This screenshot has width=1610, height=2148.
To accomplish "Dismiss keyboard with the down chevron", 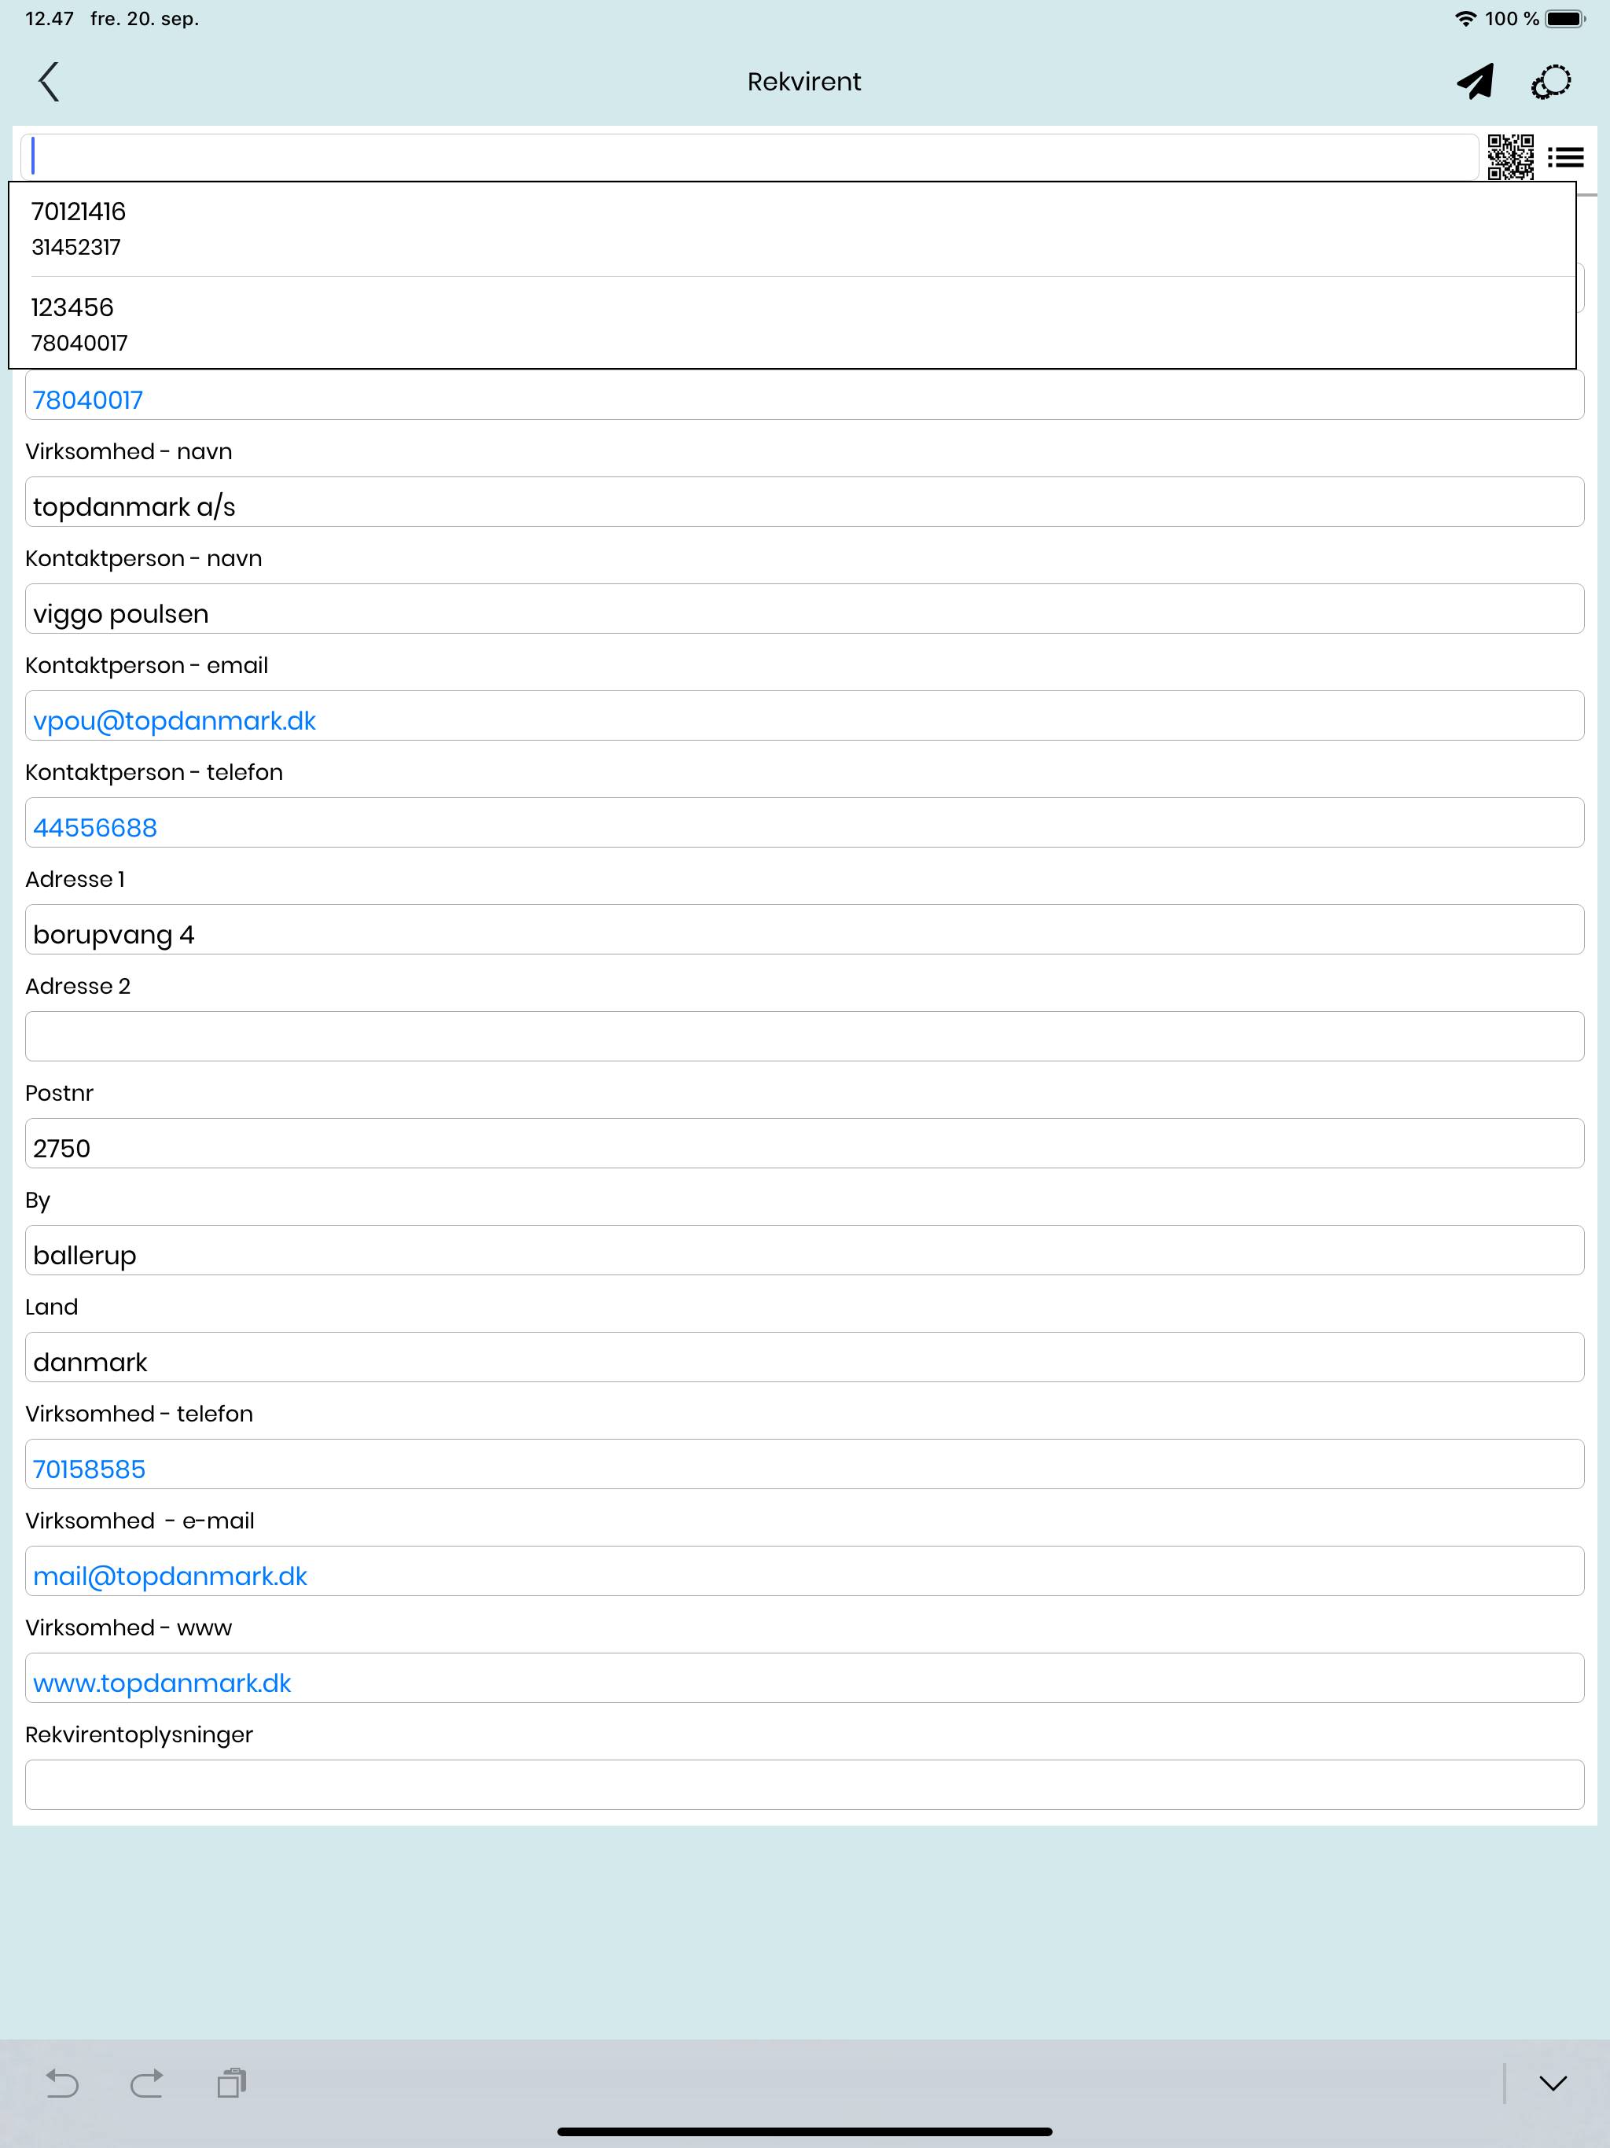I will coord(1553,2083).
